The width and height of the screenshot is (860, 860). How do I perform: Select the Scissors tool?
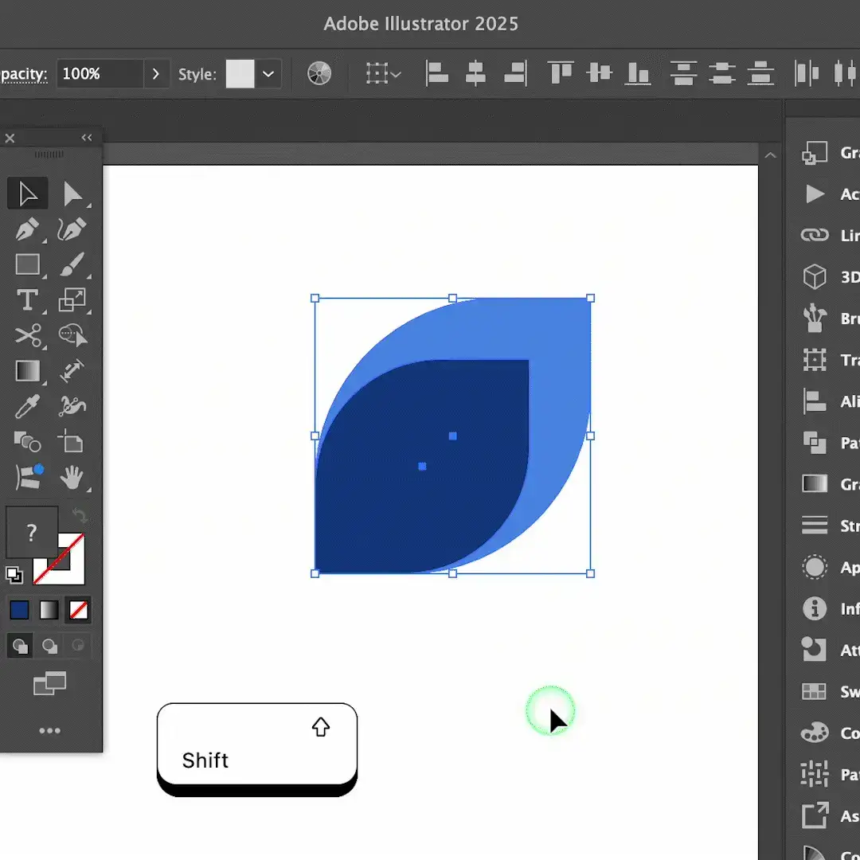[27, 335]
